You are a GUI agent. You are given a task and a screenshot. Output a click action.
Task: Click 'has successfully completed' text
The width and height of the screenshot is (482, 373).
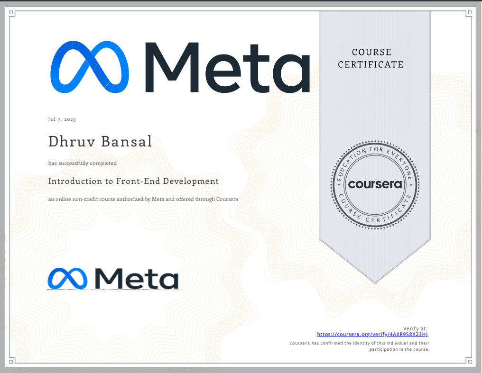(x=83, y=163)
